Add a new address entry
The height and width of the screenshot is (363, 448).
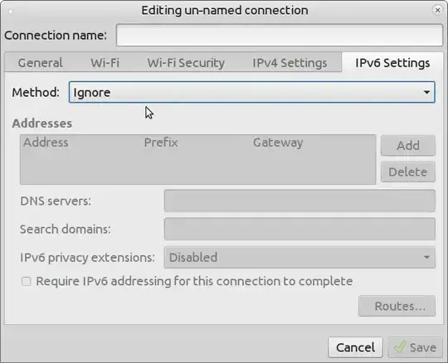[408, 146]
